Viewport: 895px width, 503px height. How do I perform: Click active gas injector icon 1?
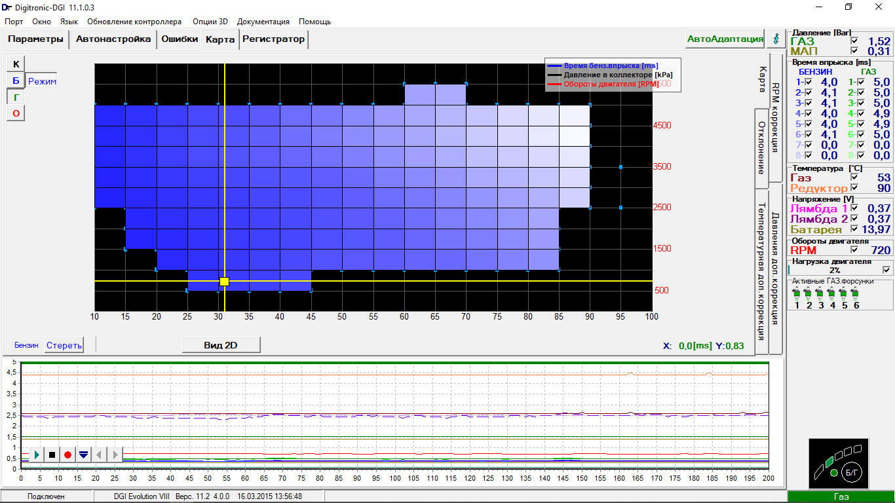797,294
